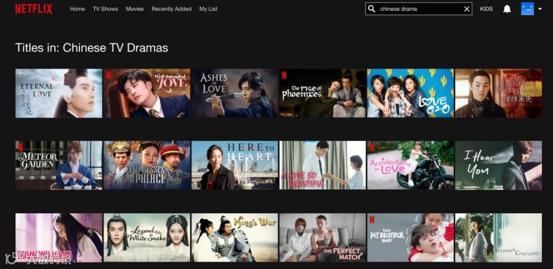Screen dimensions: 553x269
Task: Click the Netflix logo
Action: coord(34,9)
